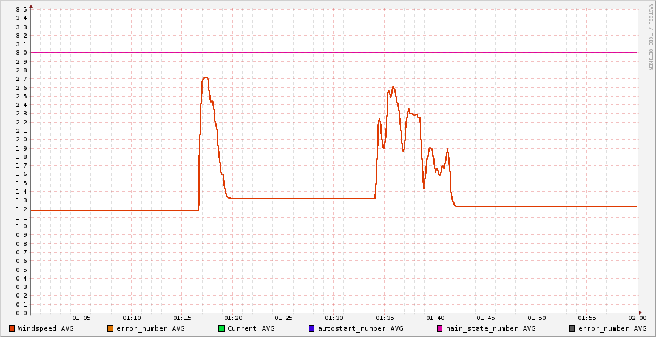
Task: Click the 01:20 time axis label
Action: pos(233,319)
